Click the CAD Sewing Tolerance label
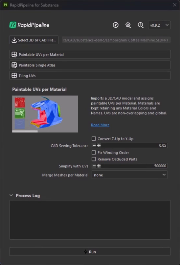Screen dimensions: 180x265 coord(69,146)
